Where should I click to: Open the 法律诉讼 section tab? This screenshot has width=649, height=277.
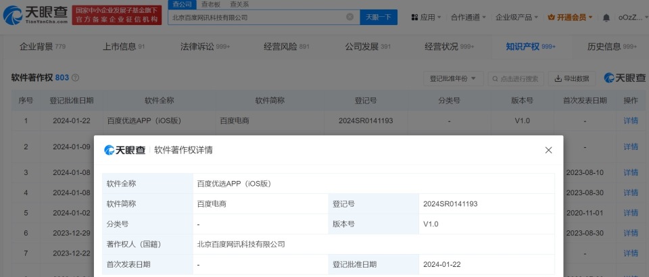point(205,47)
